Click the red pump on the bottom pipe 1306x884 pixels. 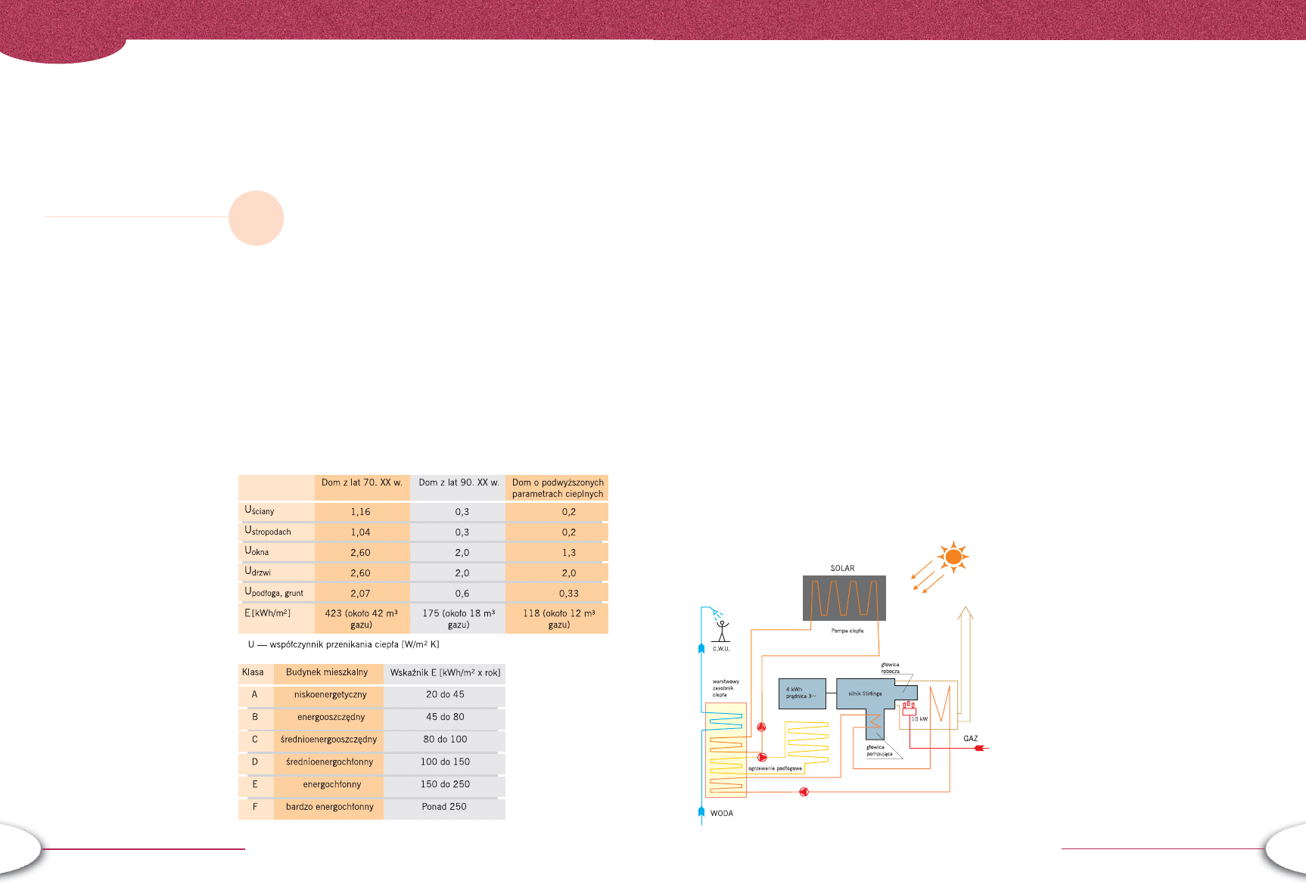point(804,792)
